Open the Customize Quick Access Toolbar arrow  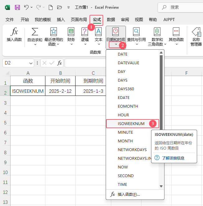(68, 7)
